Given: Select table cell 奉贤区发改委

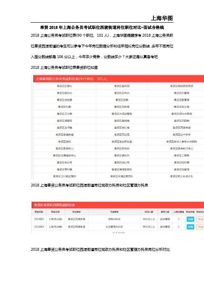Looking at the screenshot, I should [x=65, y=100].
